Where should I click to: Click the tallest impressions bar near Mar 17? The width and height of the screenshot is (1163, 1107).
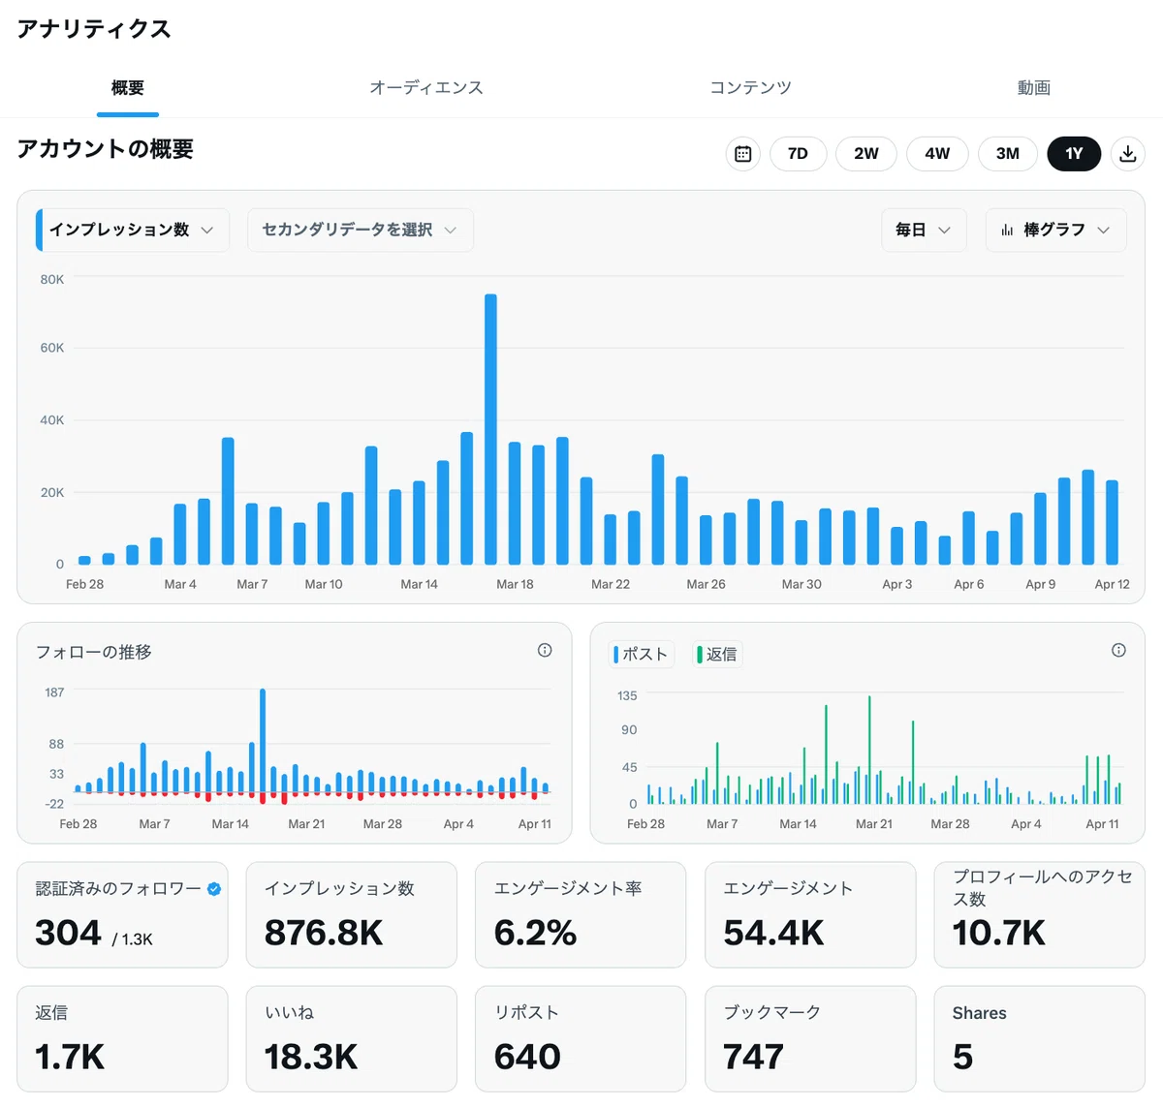pyautogui.click(x=491, y=429)
